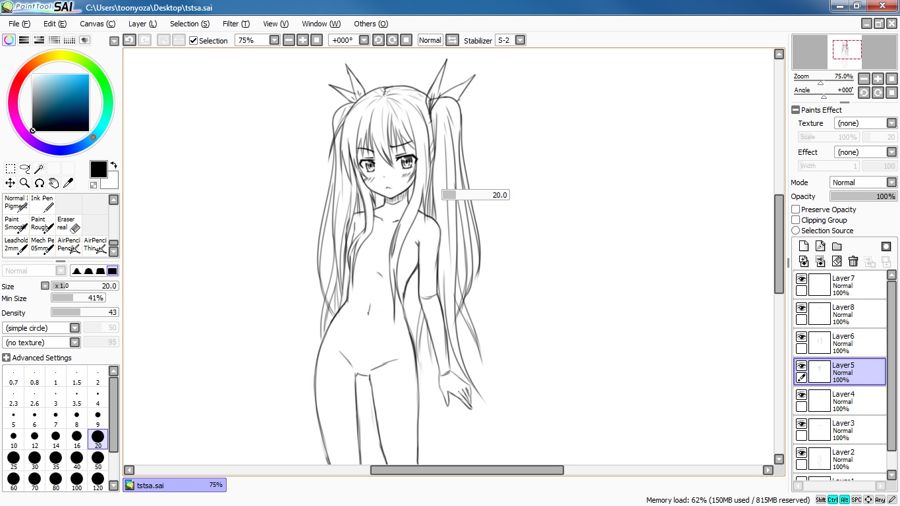900x506 pixels.
Task: Click the navigator preview thumbnail
Action: (844, 52)
